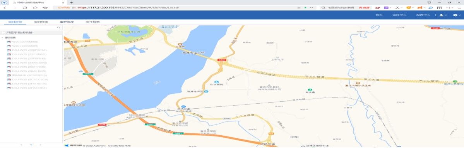
Task: Click the device search magnifier icon
Action: (58, 27)
